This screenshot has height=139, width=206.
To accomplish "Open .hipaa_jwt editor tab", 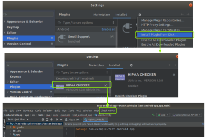I will click(x=74, y=119).
